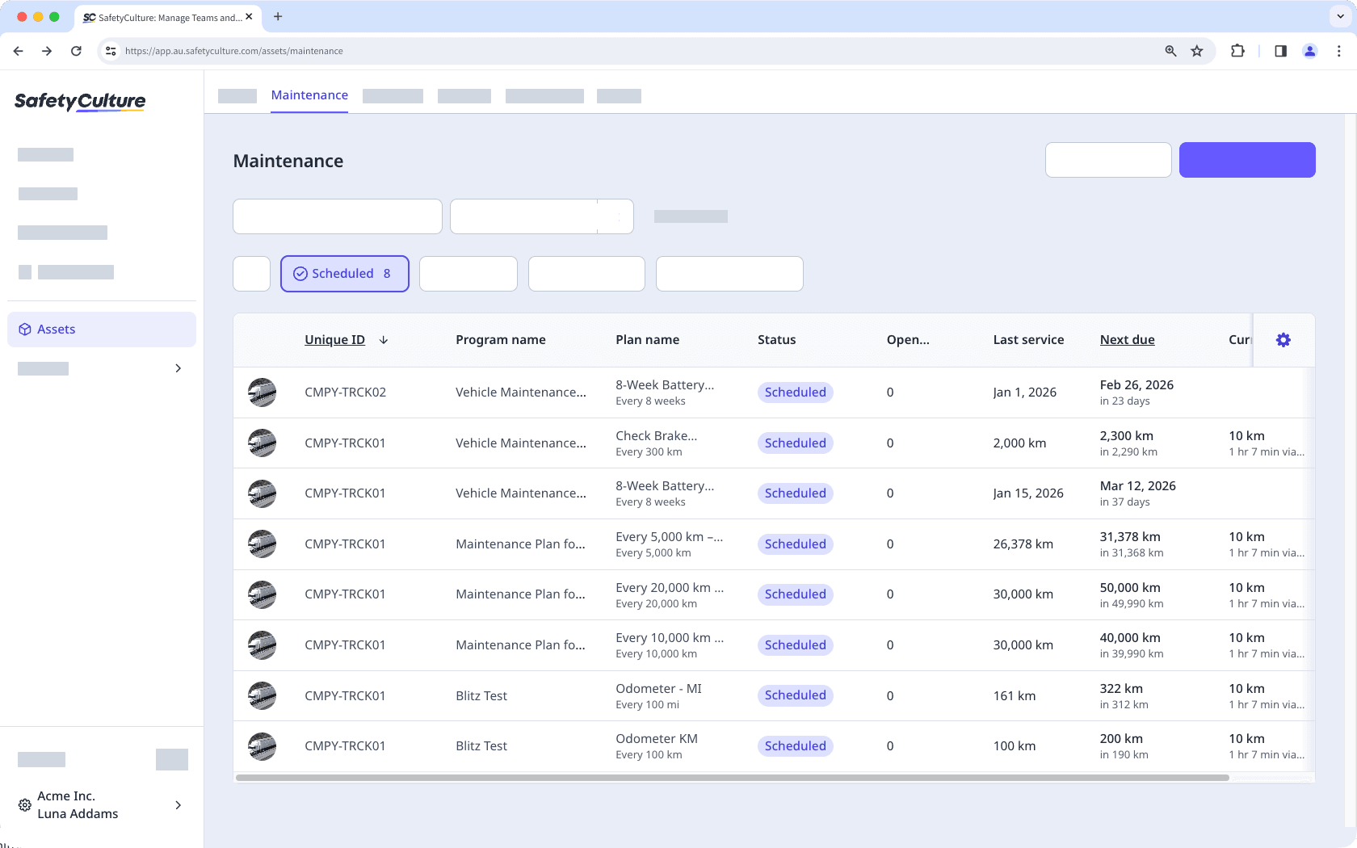
Task: Click the SafetyCulture logo
Action: pos(79,102)
